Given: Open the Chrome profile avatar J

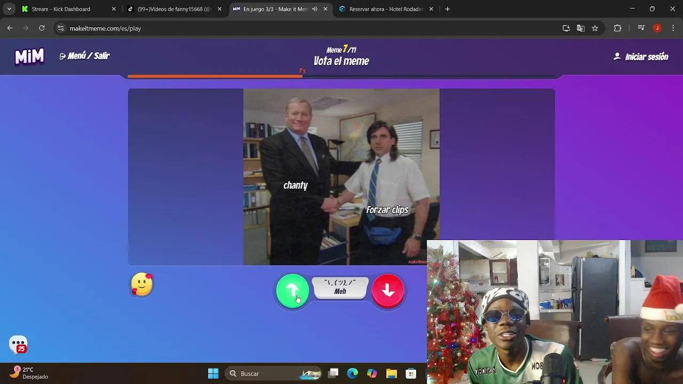Looking at the screenshot, I should (x=657, y=28).
